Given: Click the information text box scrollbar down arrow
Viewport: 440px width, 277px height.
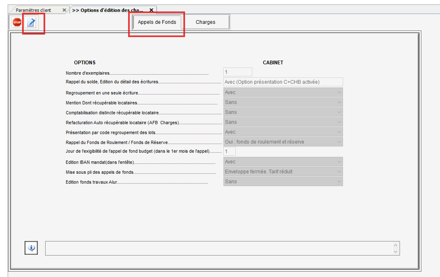Looking at the screenshot, I should point(396,252).
